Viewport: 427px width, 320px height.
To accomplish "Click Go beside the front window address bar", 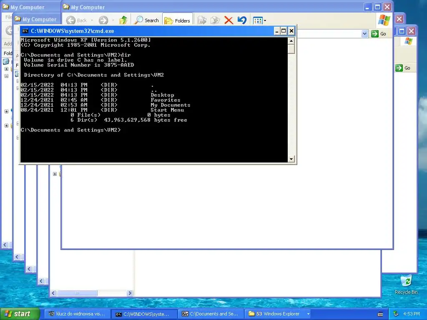I will coord(379,34).
